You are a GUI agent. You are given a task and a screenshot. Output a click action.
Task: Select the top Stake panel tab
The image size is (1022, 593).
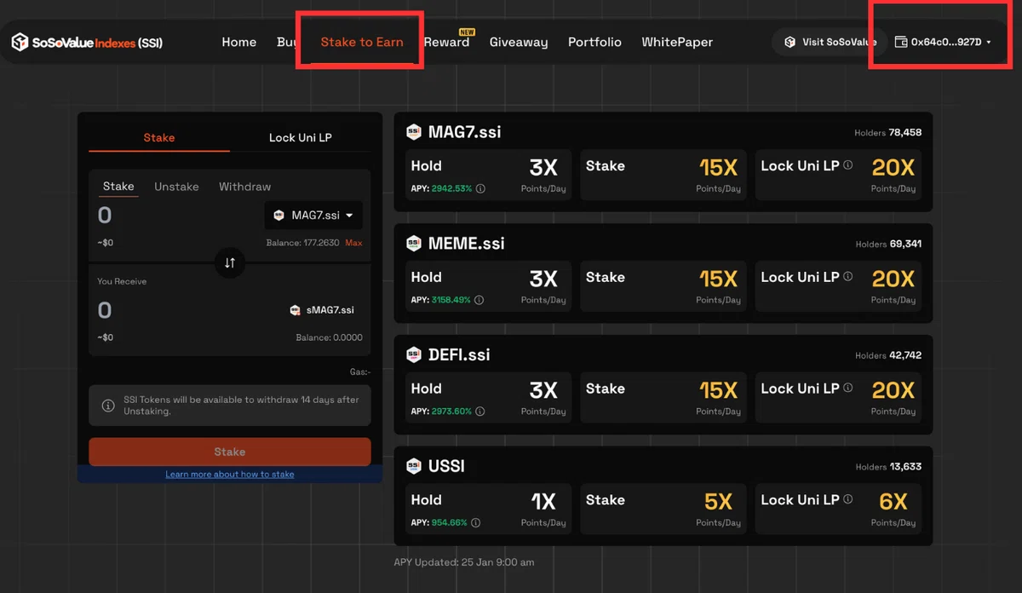click(x=159, y=137)
